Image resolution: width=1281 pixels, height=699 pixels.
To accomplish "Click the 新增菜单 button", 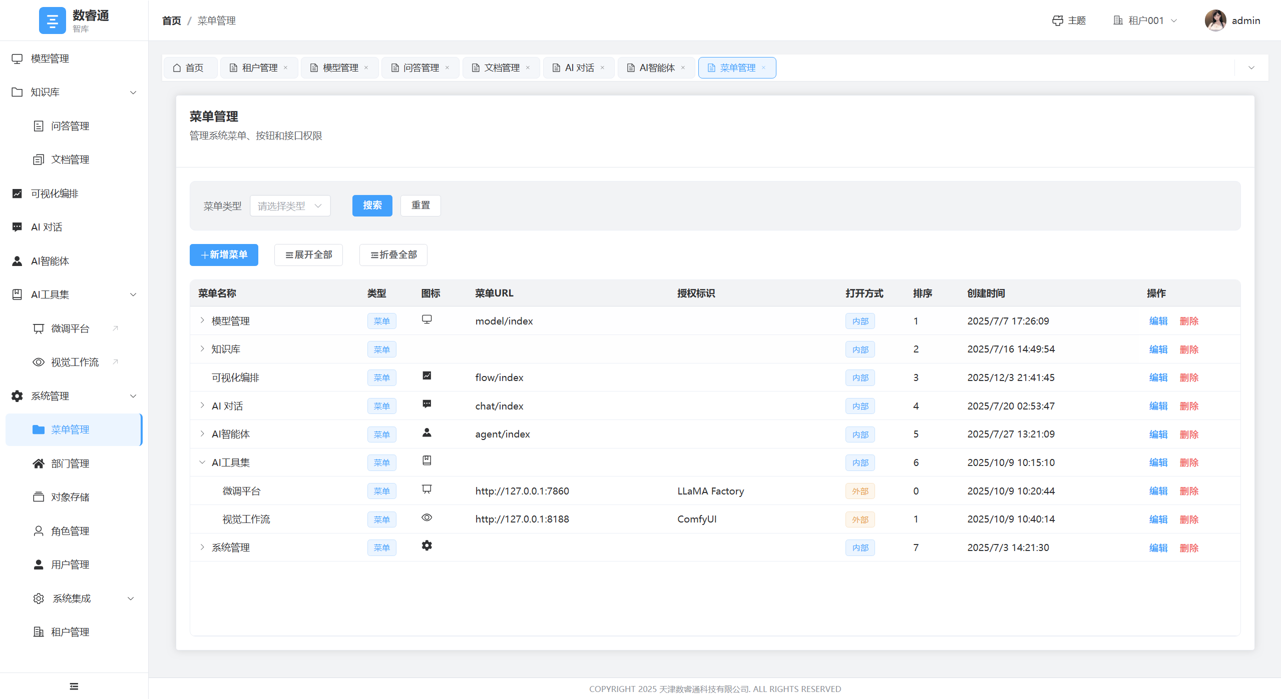I will 224,255.
